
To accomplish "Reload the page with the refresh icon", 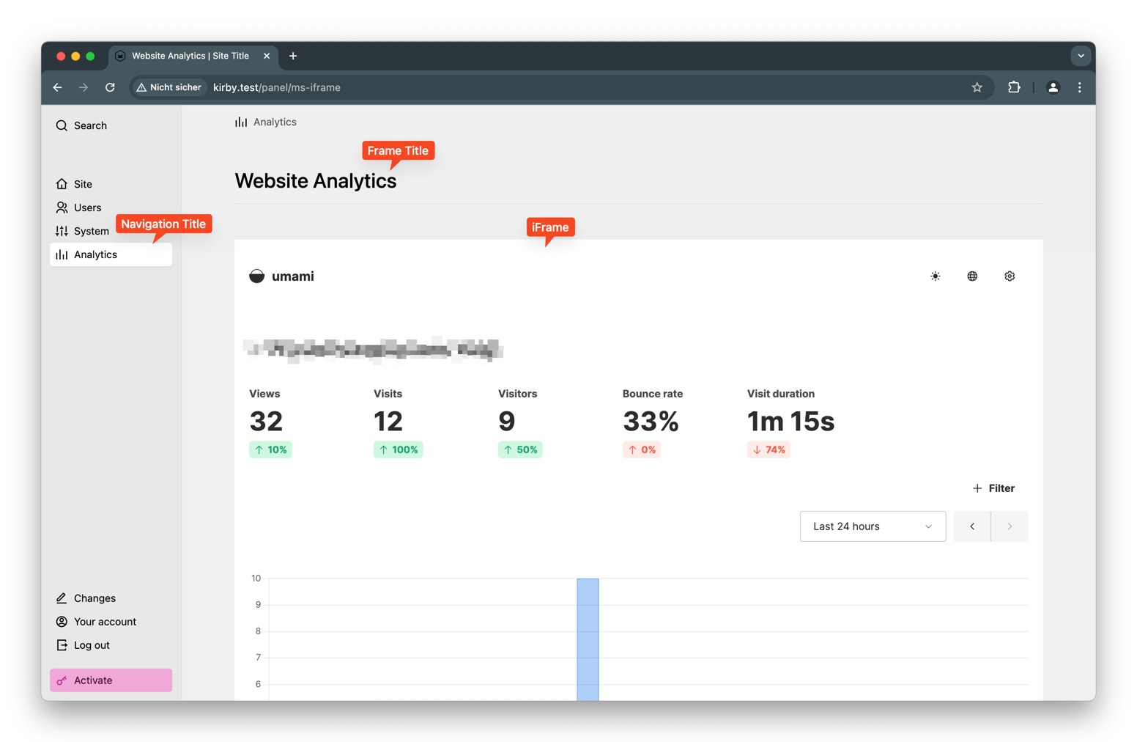I will point(110,87).
